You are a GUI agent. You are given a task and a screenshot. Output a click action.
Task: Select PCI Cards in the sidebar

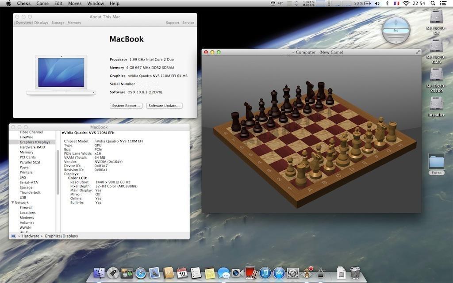pyautogui.click(x=28, y=157)
